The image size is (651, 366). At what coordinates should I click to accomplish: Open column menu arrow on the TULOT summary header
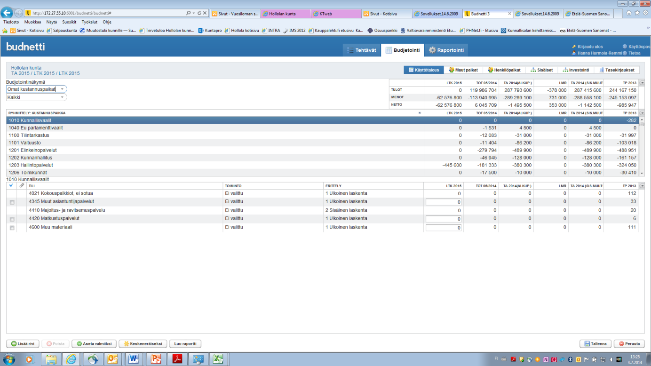(642, 83)
